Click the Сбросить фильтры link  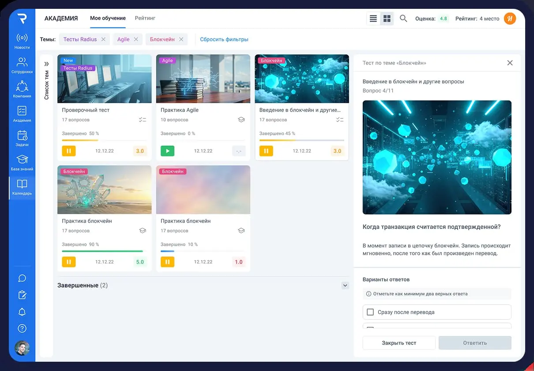coord(224,39)
